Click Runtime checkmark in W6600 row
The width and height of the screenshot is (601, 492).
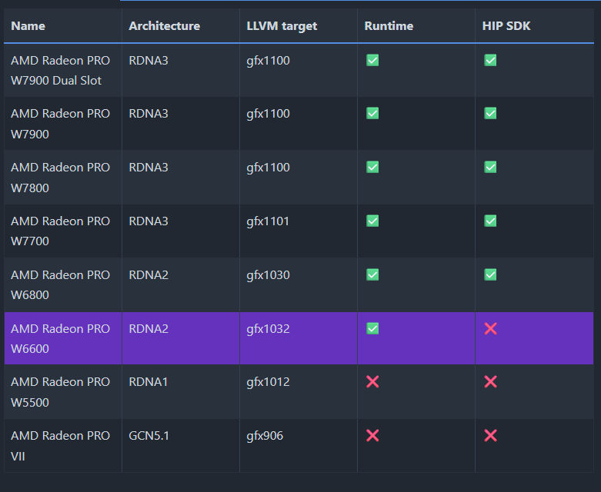pos(372,328)
